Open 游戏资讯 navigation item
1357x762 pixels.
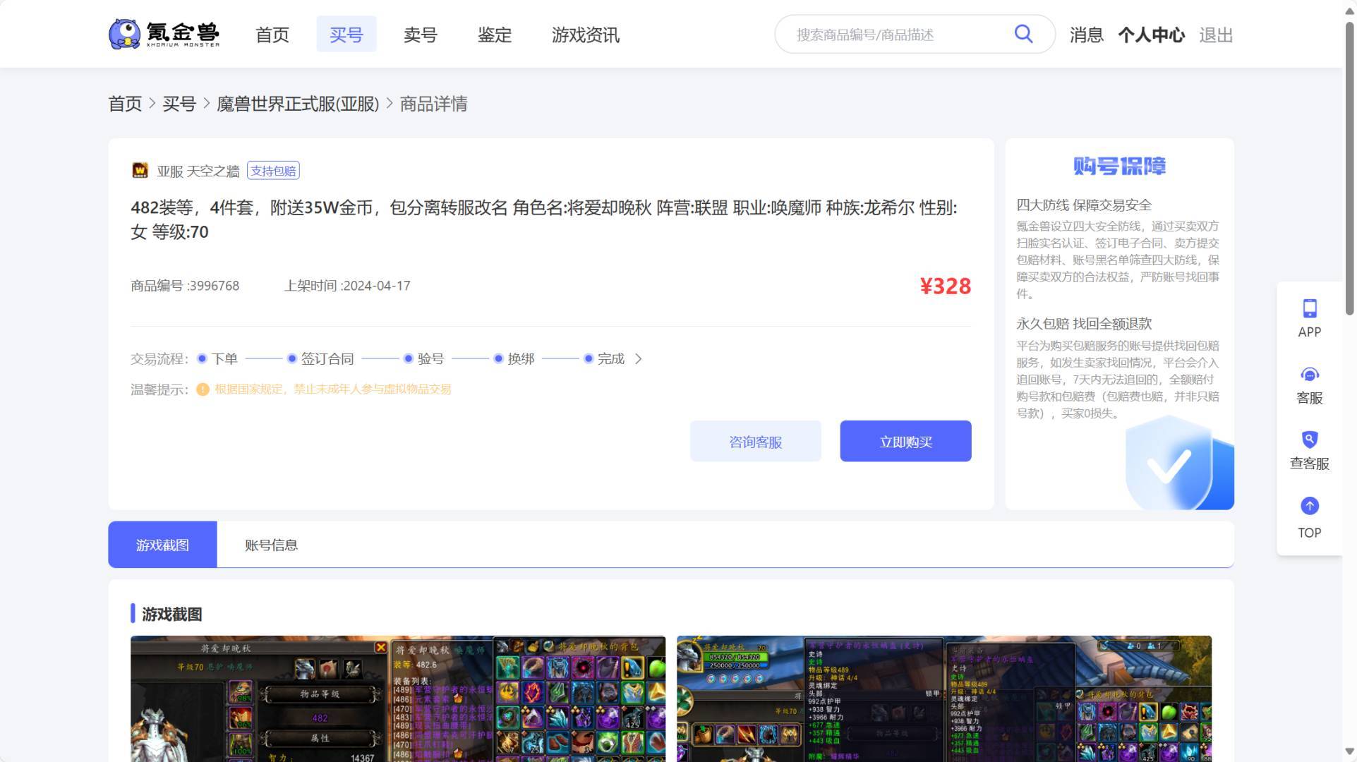coord(585,35)
